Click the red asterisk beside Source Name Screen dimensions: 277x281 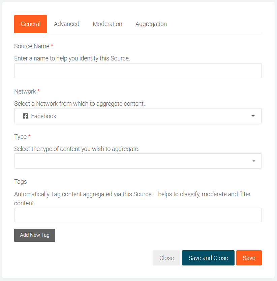[52, 46]
